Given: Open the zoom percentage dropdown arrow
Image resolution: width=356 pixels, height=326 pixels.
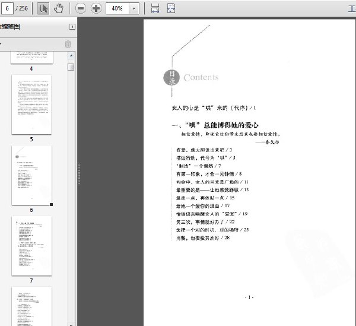Looking at the screenshot, I should click(x=134, y=8).
